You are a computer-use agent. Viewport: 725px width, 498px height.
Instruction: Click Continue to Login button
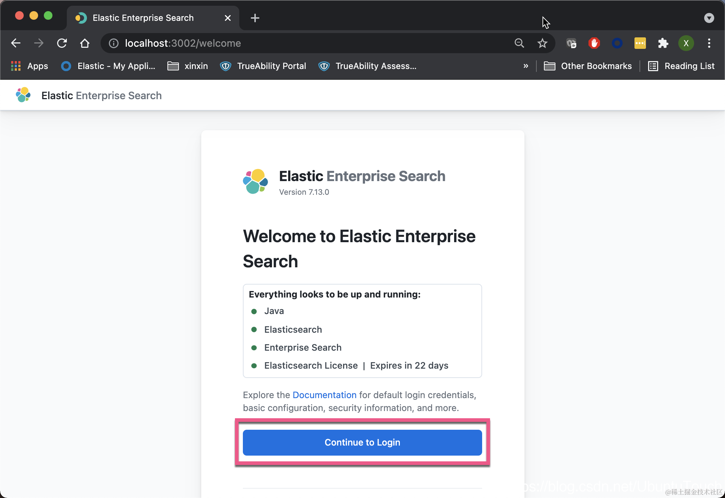[362, 442]
